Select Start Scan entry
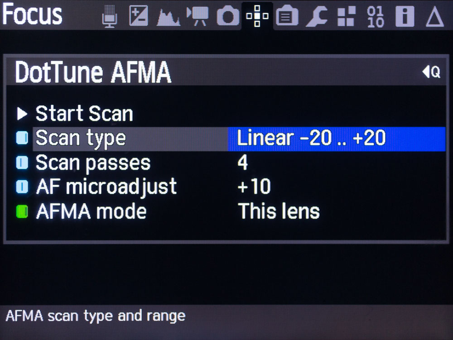This screenshot has width=453, height=340. click(84, 114)
